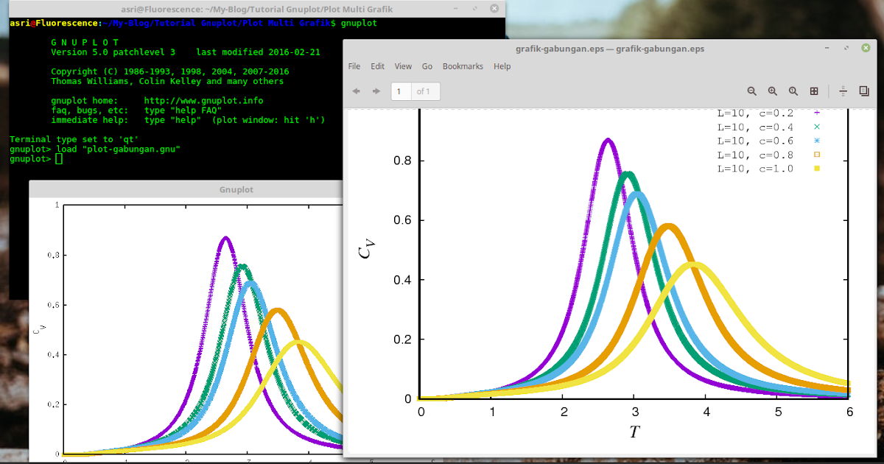Screen dimensions: 884x464
Task: Click the previous page arrow
Action: click(x=356, y=91)
